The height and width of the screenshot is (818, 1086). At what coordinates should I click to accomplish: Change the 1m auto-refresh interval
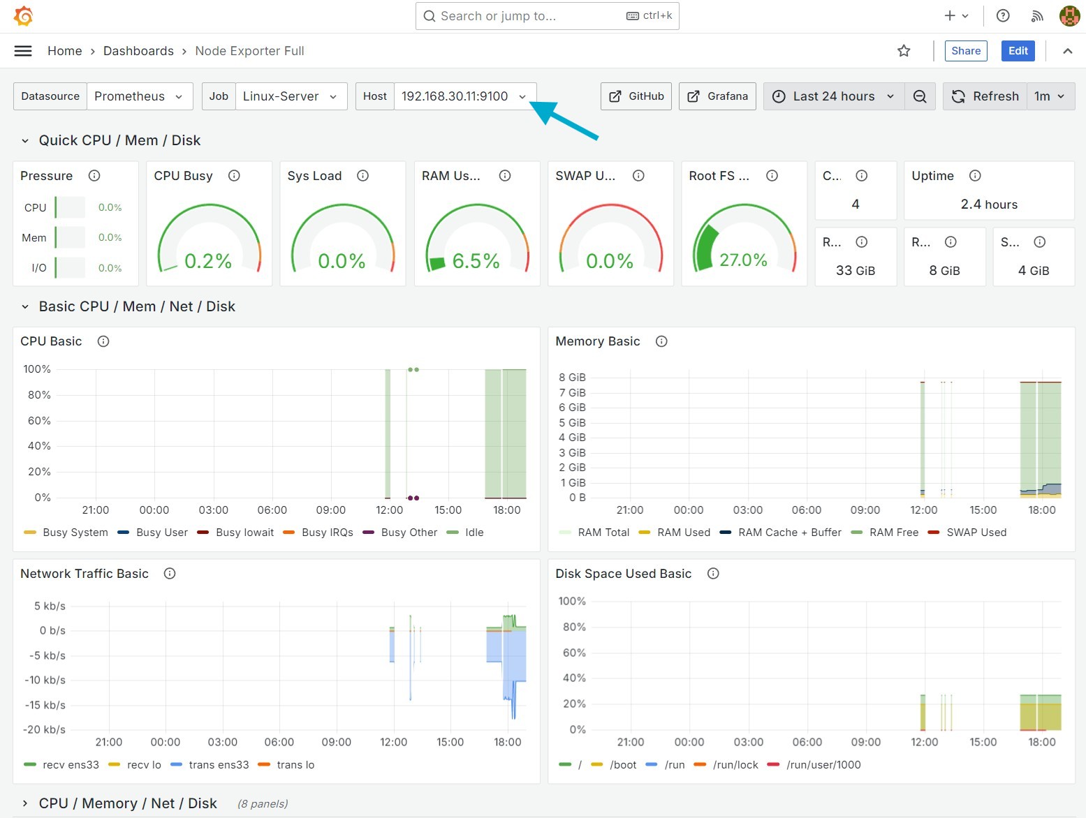point(1050,96)
